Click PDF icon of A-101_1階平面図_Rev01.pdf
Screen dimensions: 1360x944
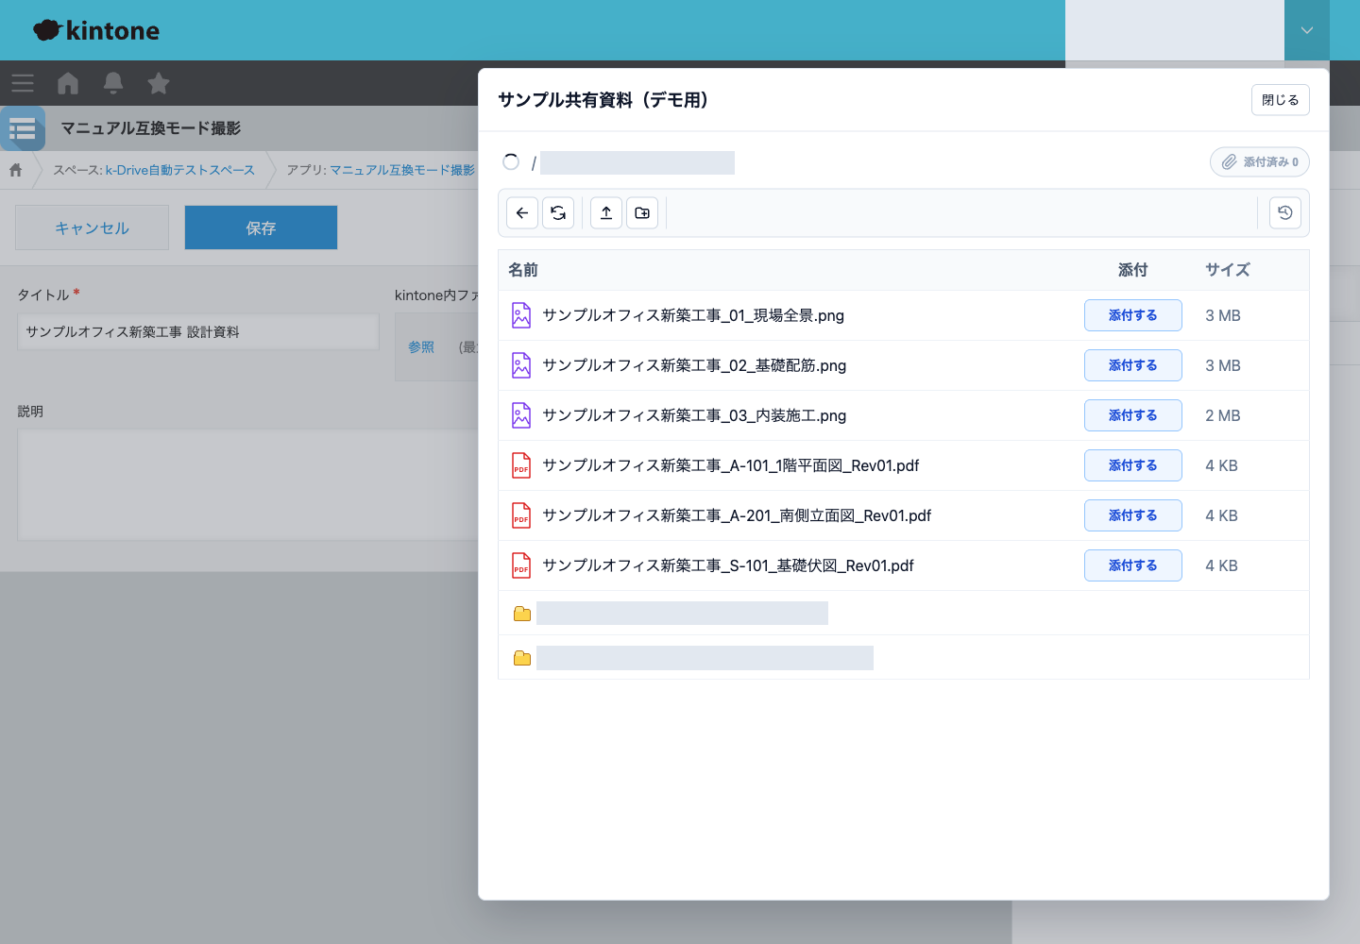pos(521,465)
